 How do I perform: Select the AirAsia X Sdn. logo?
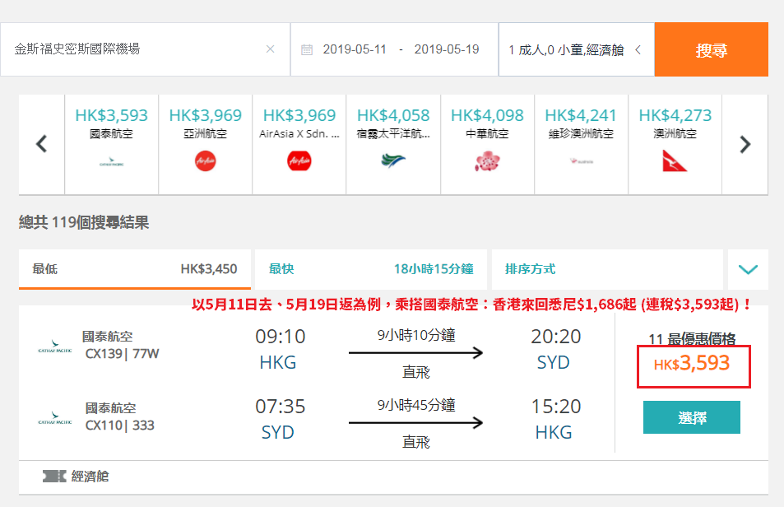coord(299,161)
